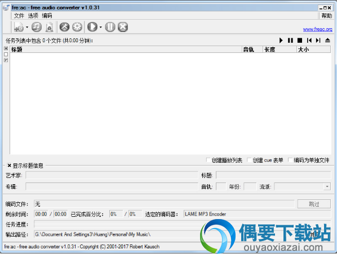Sort by the 大小 column header
Image resolution: width=337 pixels, height=254 pixels.
coord(314,50)
